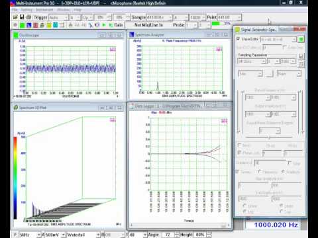Open the amplitude range dropdown showing 500mV
The height and width of the screenshot is (238, 318).
[x=55, y=235]
